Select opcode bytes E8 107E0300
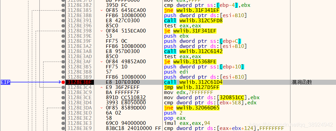 (123, 82)
